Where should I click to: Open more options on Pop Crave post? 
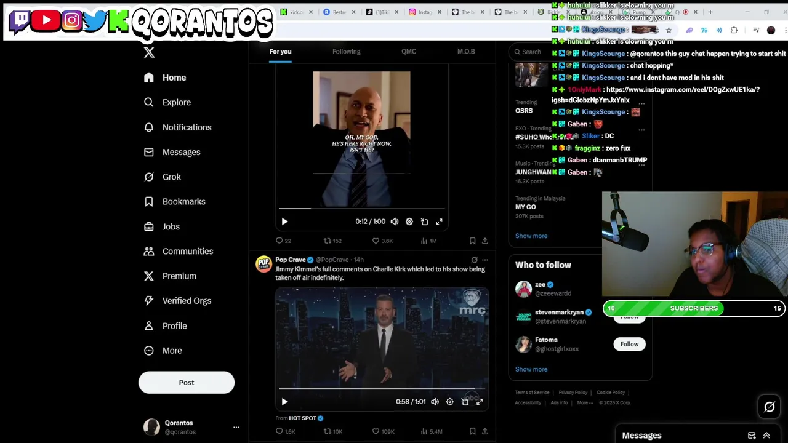tap(485, 260)
